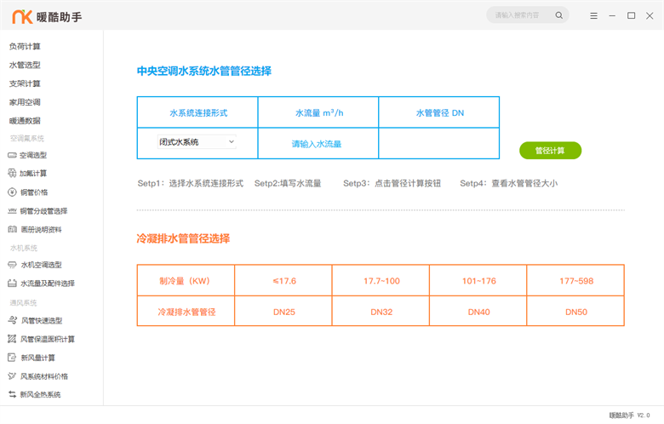
Task: Click the 风管快速选型 wind icon
Action: pos(12,321)
